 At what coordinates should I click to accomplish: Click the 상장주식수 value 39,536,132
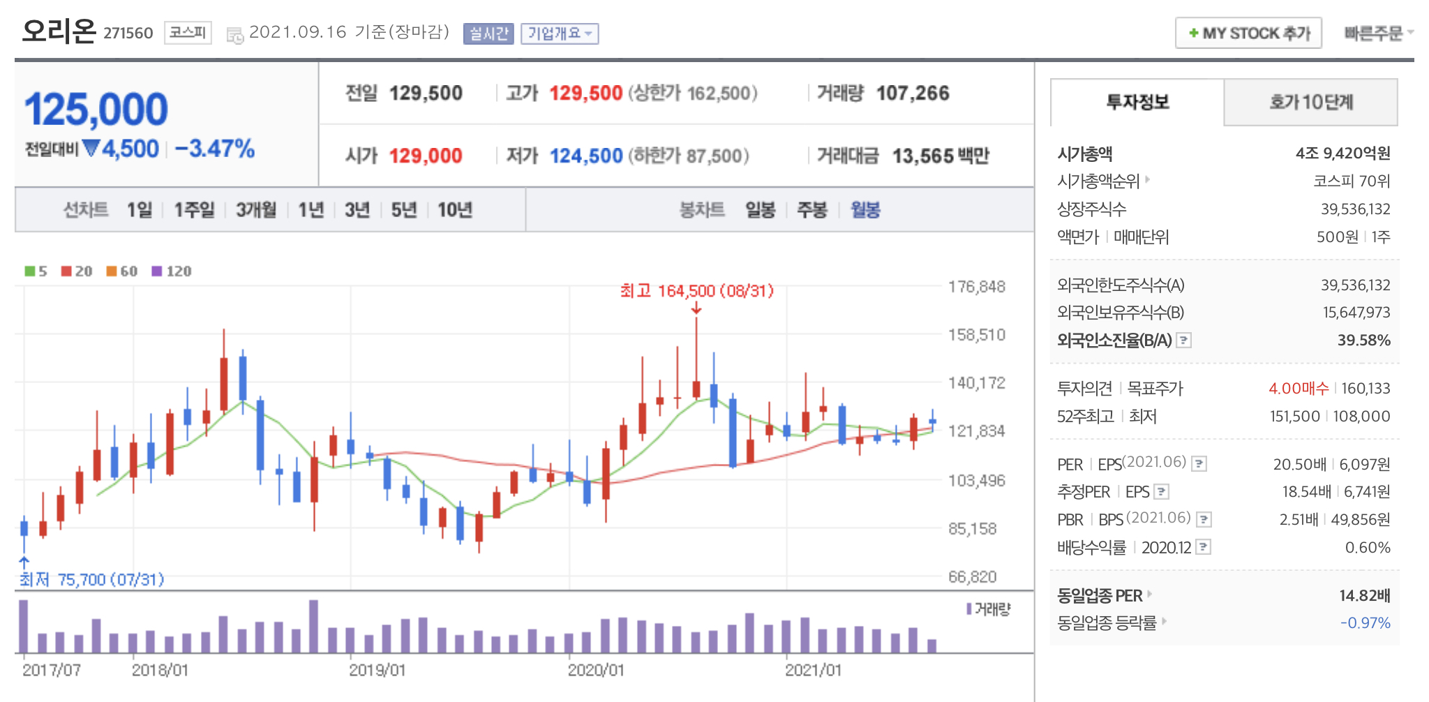coord(1356,209)
